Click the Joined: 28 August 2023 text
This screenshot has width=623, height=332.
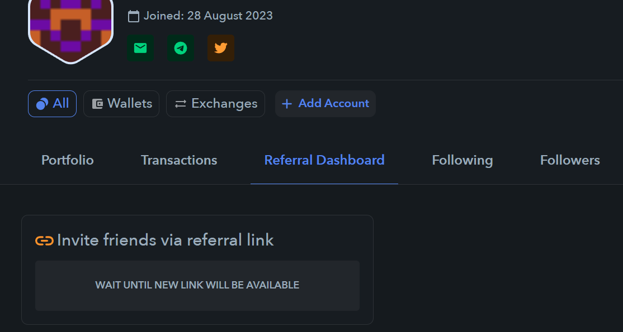coord(208,16)
